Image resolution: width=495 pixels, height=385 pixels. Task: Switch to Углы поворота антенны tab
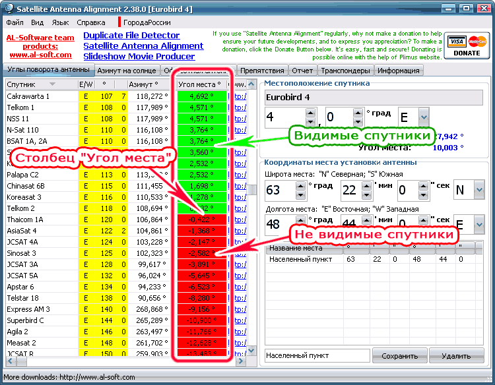pyautogui.click(x=48, y=70)
